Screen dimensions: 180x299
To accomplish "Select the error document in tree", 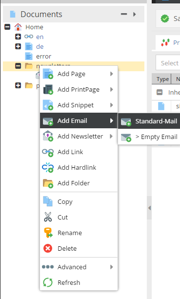I will [44, 56].
